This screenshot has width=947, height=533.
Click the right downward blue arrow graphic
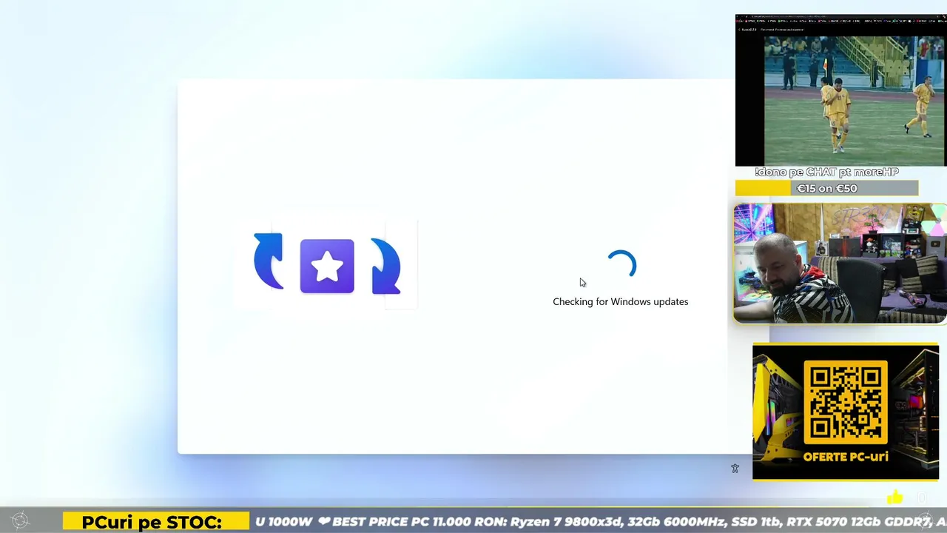coord(385,266)
